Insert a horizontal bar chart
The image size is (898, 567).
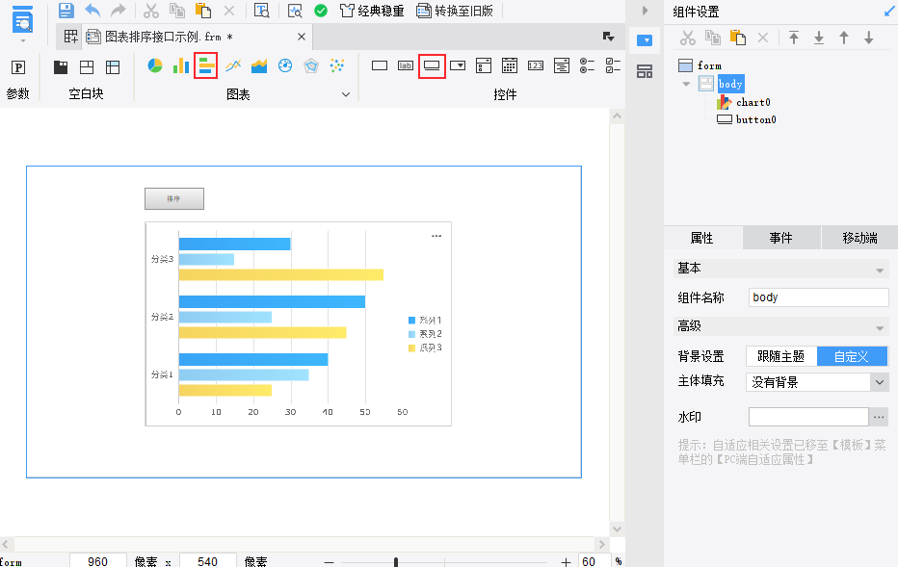coord(206,65)
